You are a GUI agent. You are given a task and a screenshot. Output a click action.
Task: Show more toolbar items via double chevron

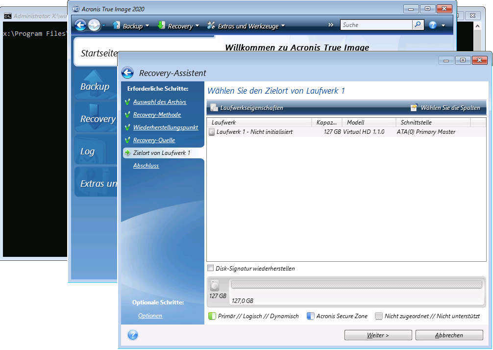coord(331,25)
